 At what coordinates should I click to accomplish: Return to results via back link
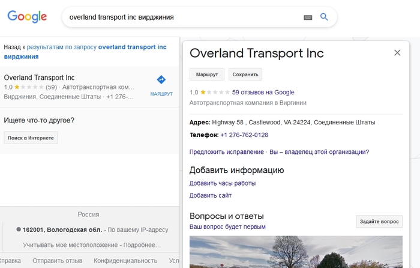(x=85, y=52)
